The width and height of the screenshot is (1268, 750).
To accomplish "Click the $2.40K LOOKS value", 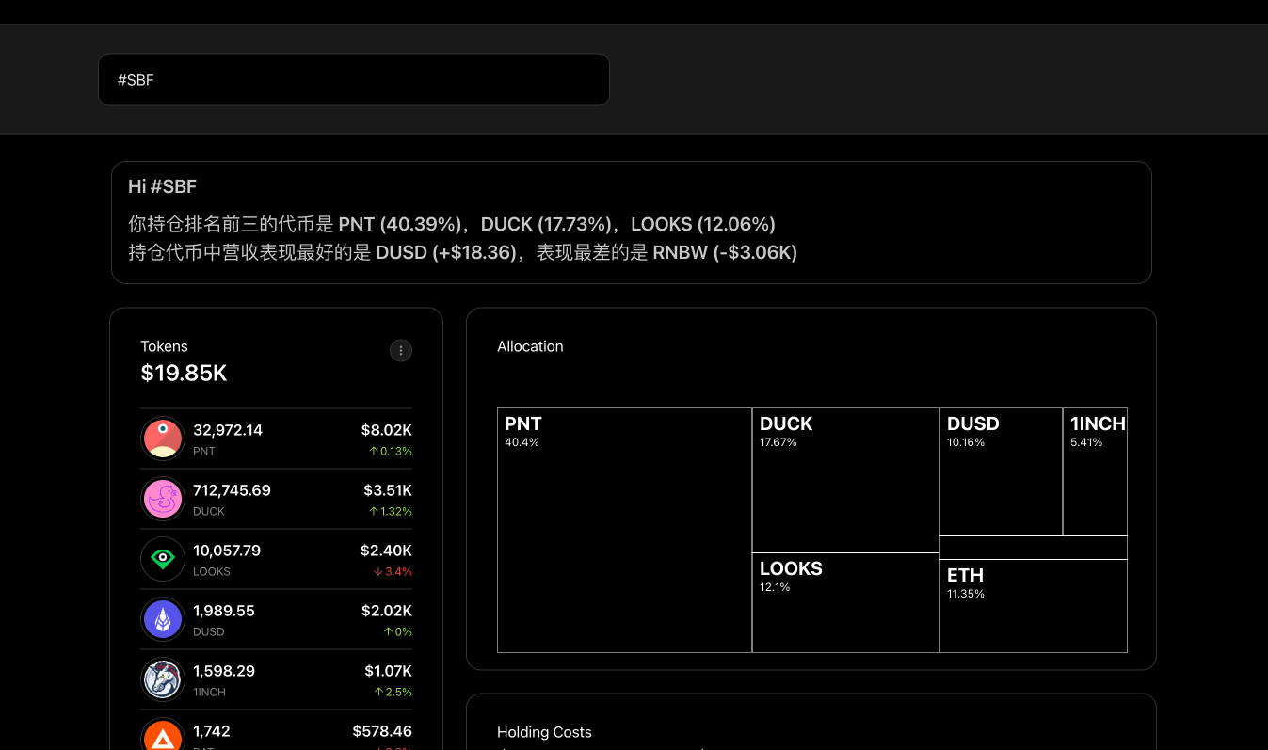I will pyautogui.click(x=386, y=551).
